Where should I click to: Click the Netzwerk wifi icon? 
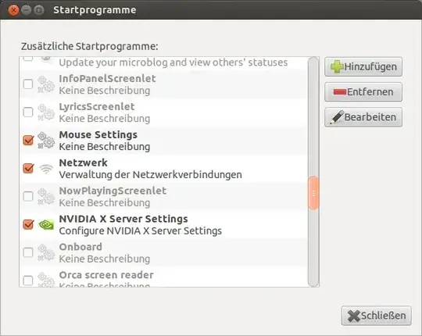click(46, 169)
